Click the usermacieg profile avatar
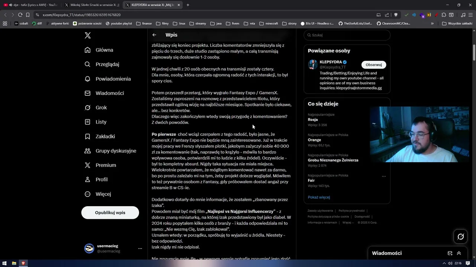Screen dimensions: 476x267 click(89, 248)
